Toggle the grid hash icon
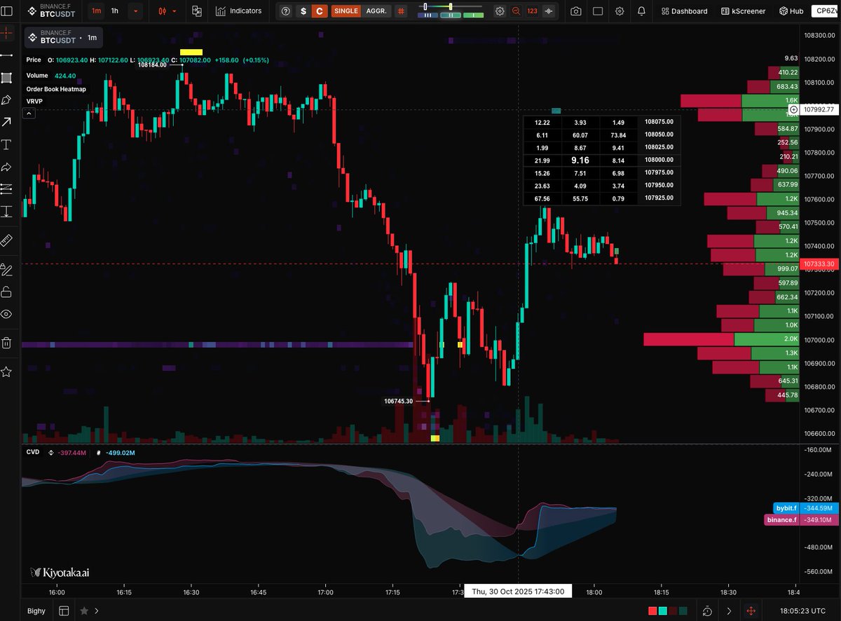Screen dimensions: 841x621 pyautogui.click(x=400, y=11)
